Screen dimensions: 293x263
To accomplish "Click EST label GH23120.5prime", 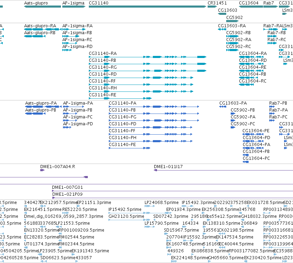I will [126, 216].
